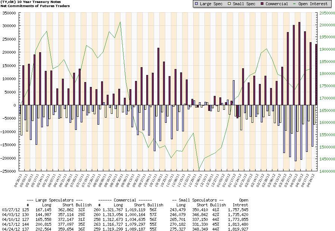Click the "2050000" right axis label
335x231 pixels.
click(x=327, y=13)
